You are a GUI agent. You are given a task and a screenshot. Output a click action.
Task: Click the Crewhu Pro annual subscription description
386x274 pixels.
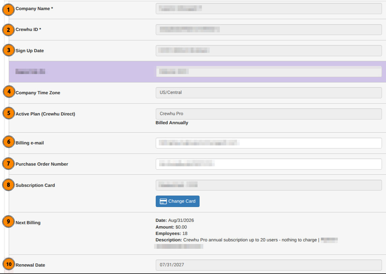click(x=246, y=242)
